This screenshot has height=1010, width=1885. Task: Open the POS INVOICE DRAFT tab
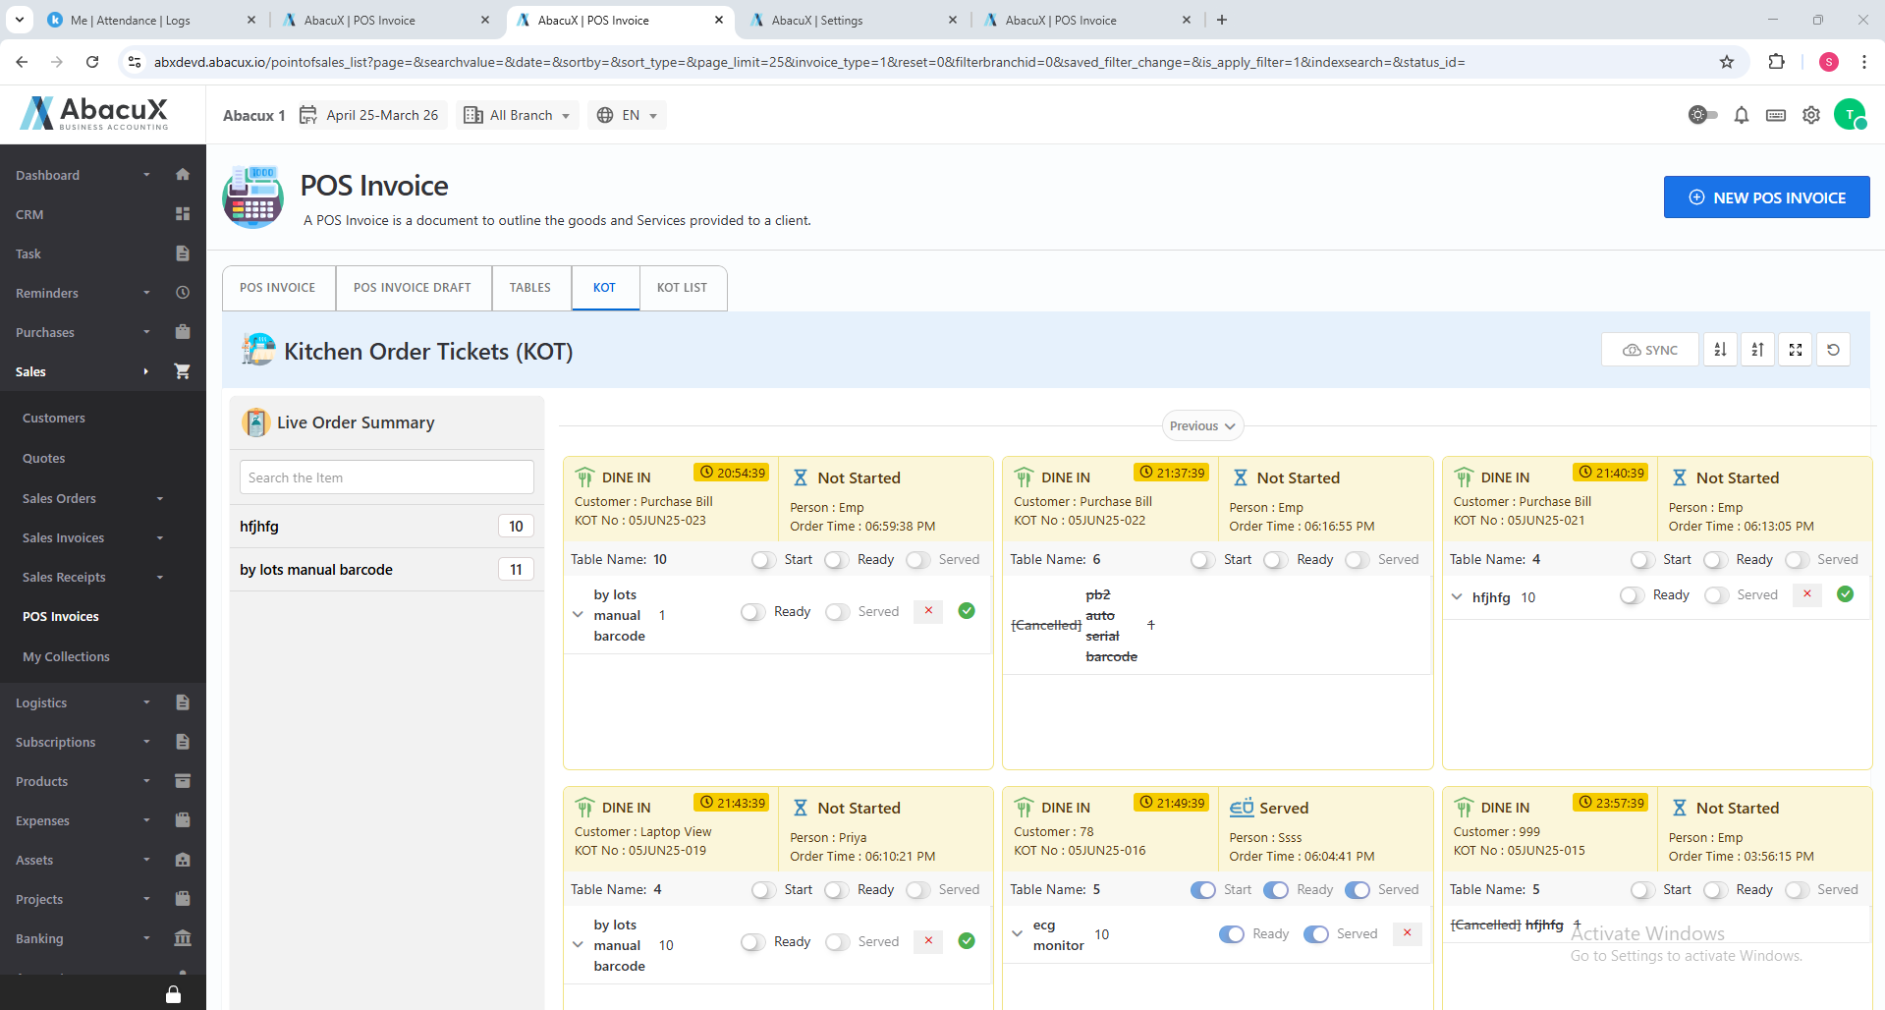413,288
